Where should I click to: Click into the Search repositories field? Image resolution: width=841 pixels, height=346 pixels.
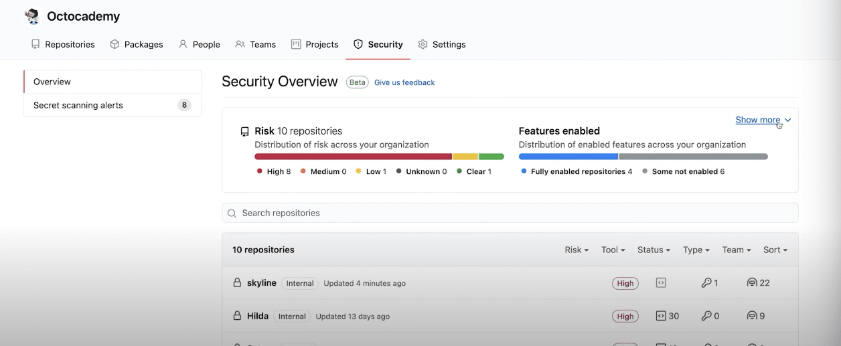click(510, 213)
